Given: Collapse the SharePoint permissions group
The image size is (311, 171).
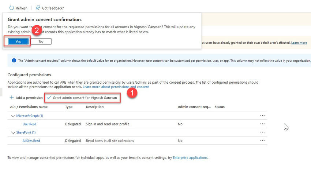Looking at the screenshot, I should pyautogui.click(x=13, y=132).
